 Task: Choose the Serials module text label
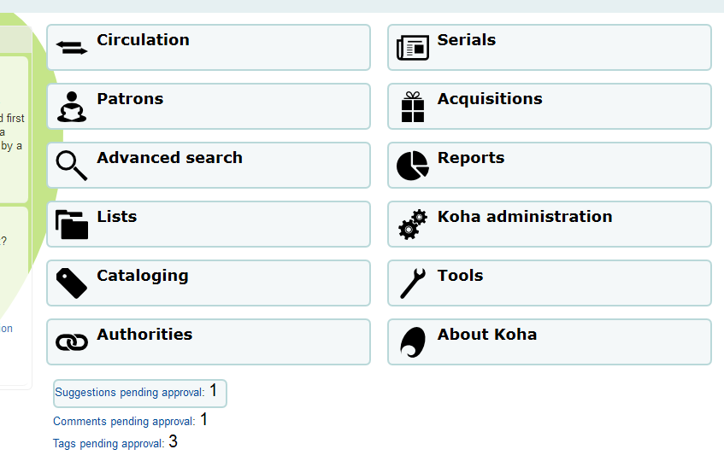click(x=467, y=40)
